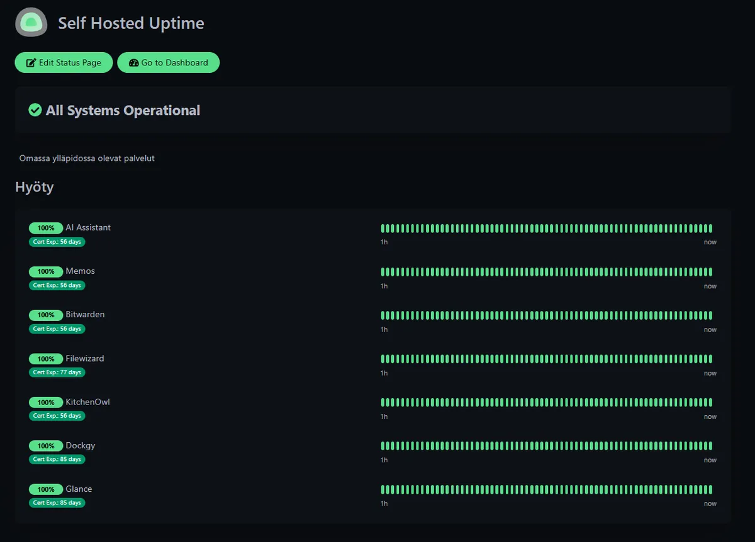
Task: Click the green checkmark status icon
Action: point(35,110)
